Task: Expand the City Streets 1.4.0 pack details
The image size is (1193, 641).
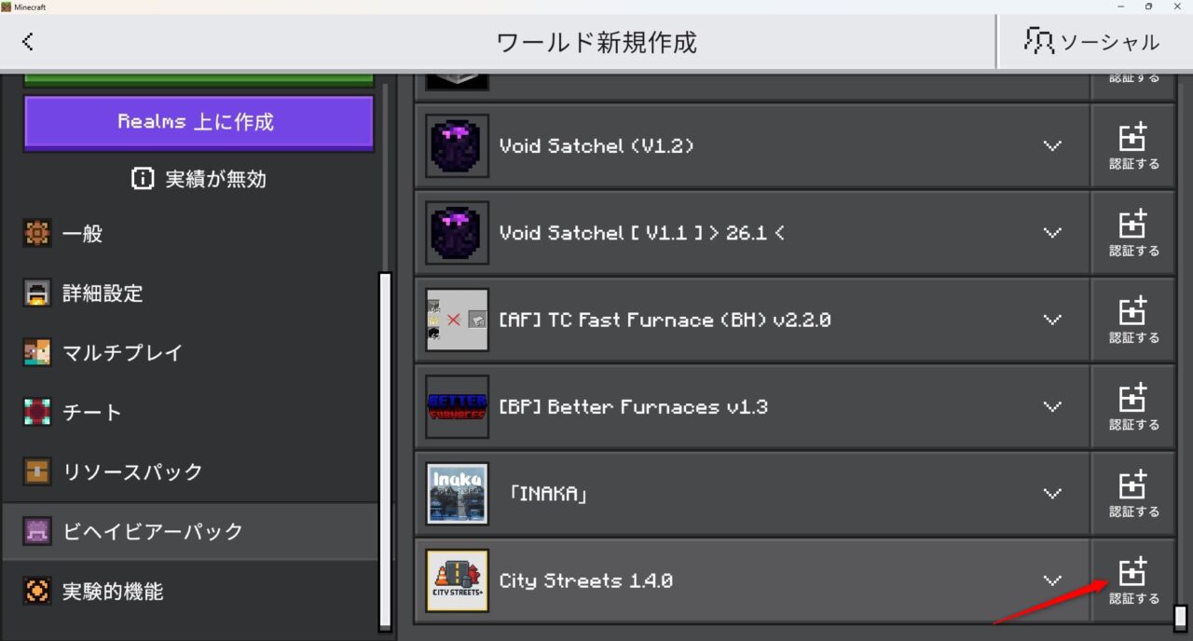Action: coord(1052,580)
